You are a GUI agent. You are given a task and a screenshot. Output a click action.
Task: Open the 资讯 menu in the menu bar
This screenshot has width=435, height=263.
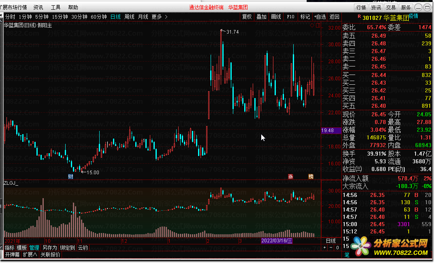(38, 7)
